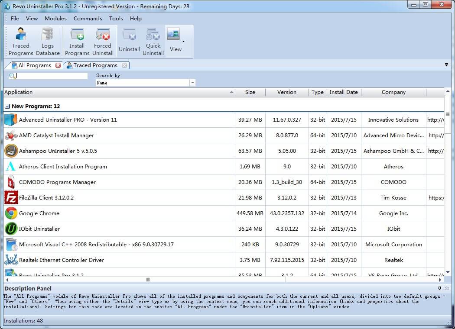Click the vertical scrollbar down arrow
Image resolution: width=455 pixels, height=329 pixels.
[448, 272]
